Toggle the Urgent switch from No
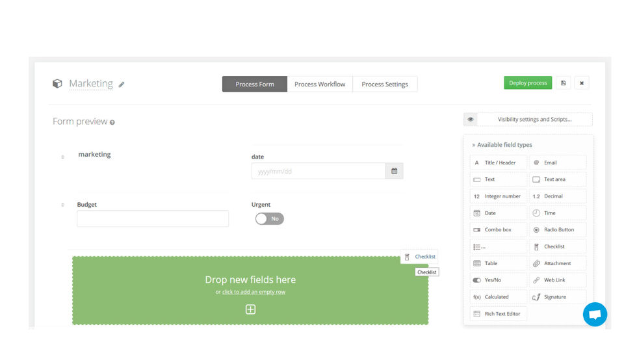 pyautogui.click(x=269, y=218)
